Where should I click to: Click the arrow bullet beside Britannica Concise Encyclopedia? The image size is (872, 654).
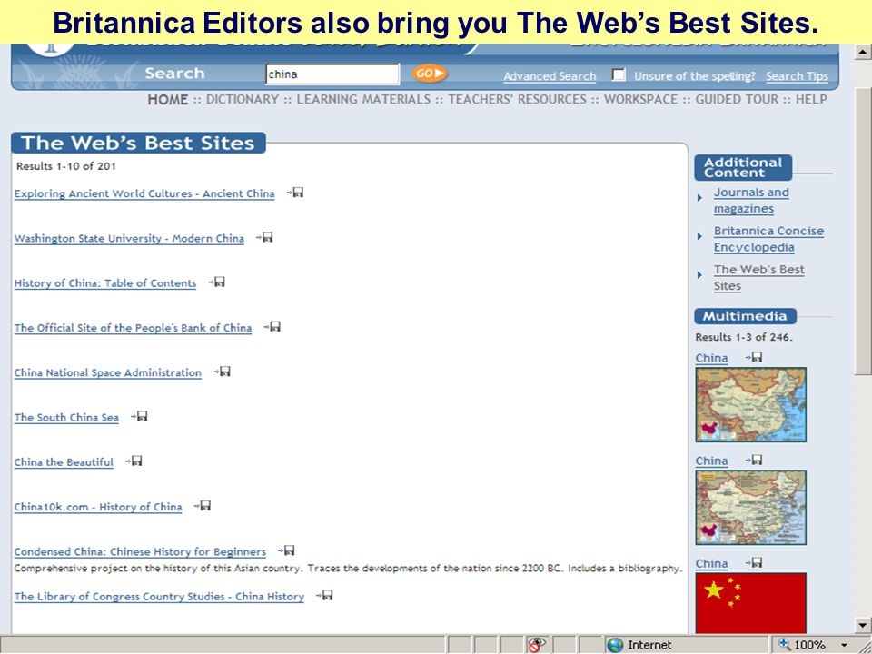(x=699, y=236)
